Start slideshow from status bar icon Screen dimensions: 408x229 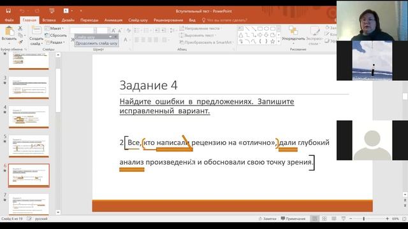[x=344, y=219]
